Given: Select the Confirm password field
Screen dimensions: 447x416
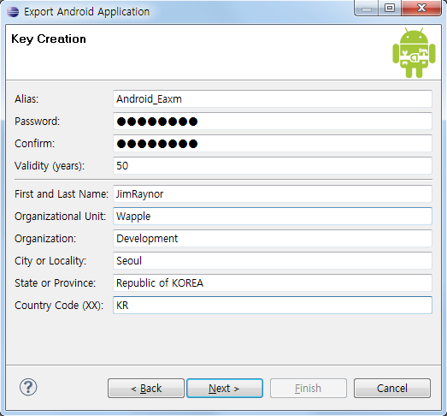Looking at the screenshot, I should [273, 144].
